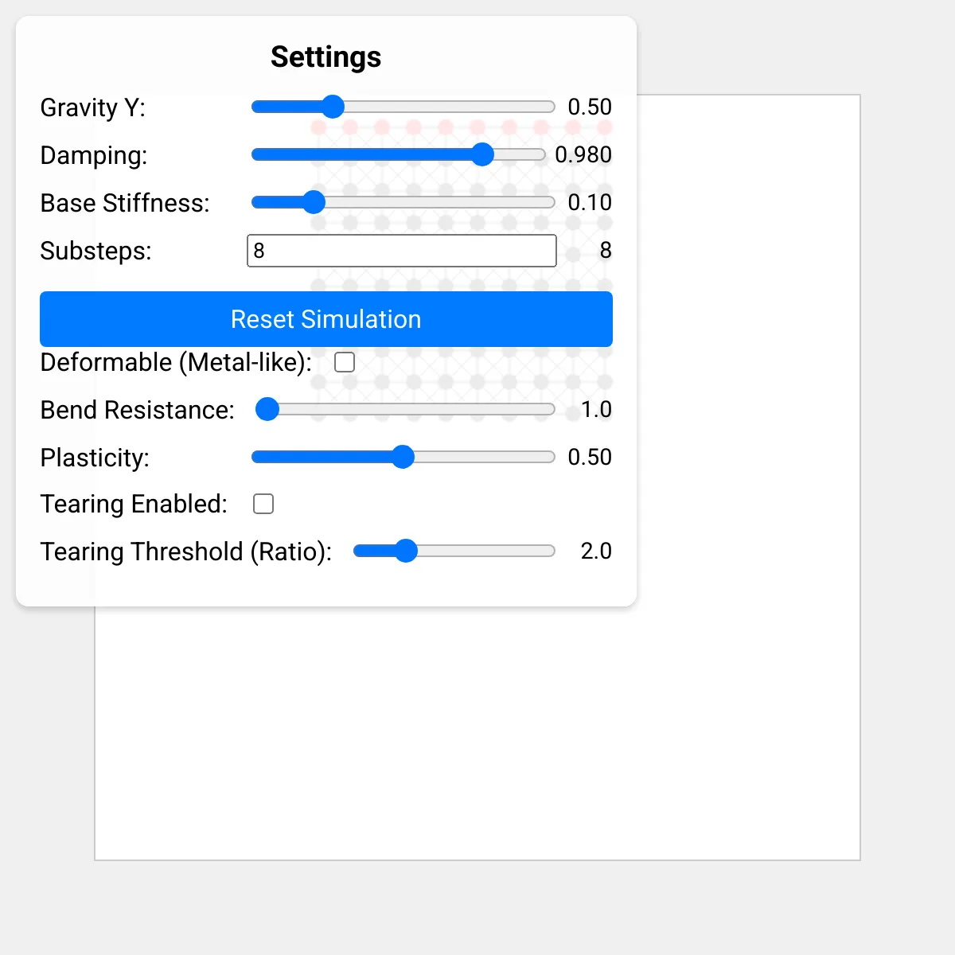
Task: Click the Tearing Threshold slider thumb
Action: (406, 551)
